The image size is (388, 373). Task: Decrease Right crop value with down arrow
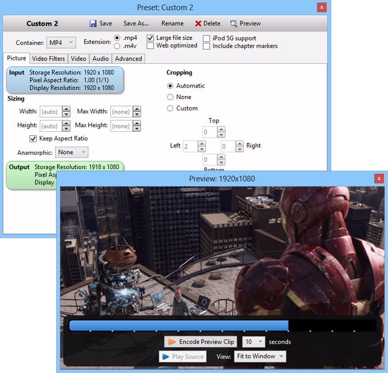coord(239,149)
